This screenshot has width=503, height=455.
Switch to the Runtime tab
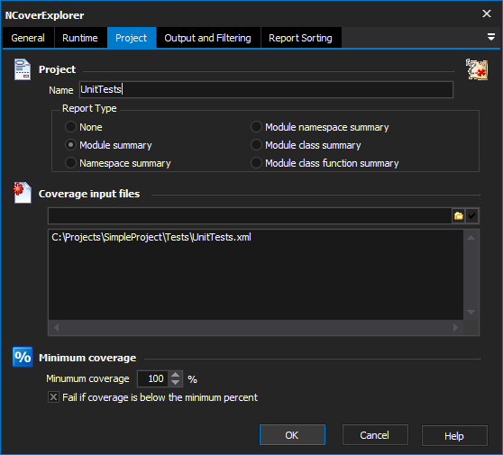(x=80, y=38)
